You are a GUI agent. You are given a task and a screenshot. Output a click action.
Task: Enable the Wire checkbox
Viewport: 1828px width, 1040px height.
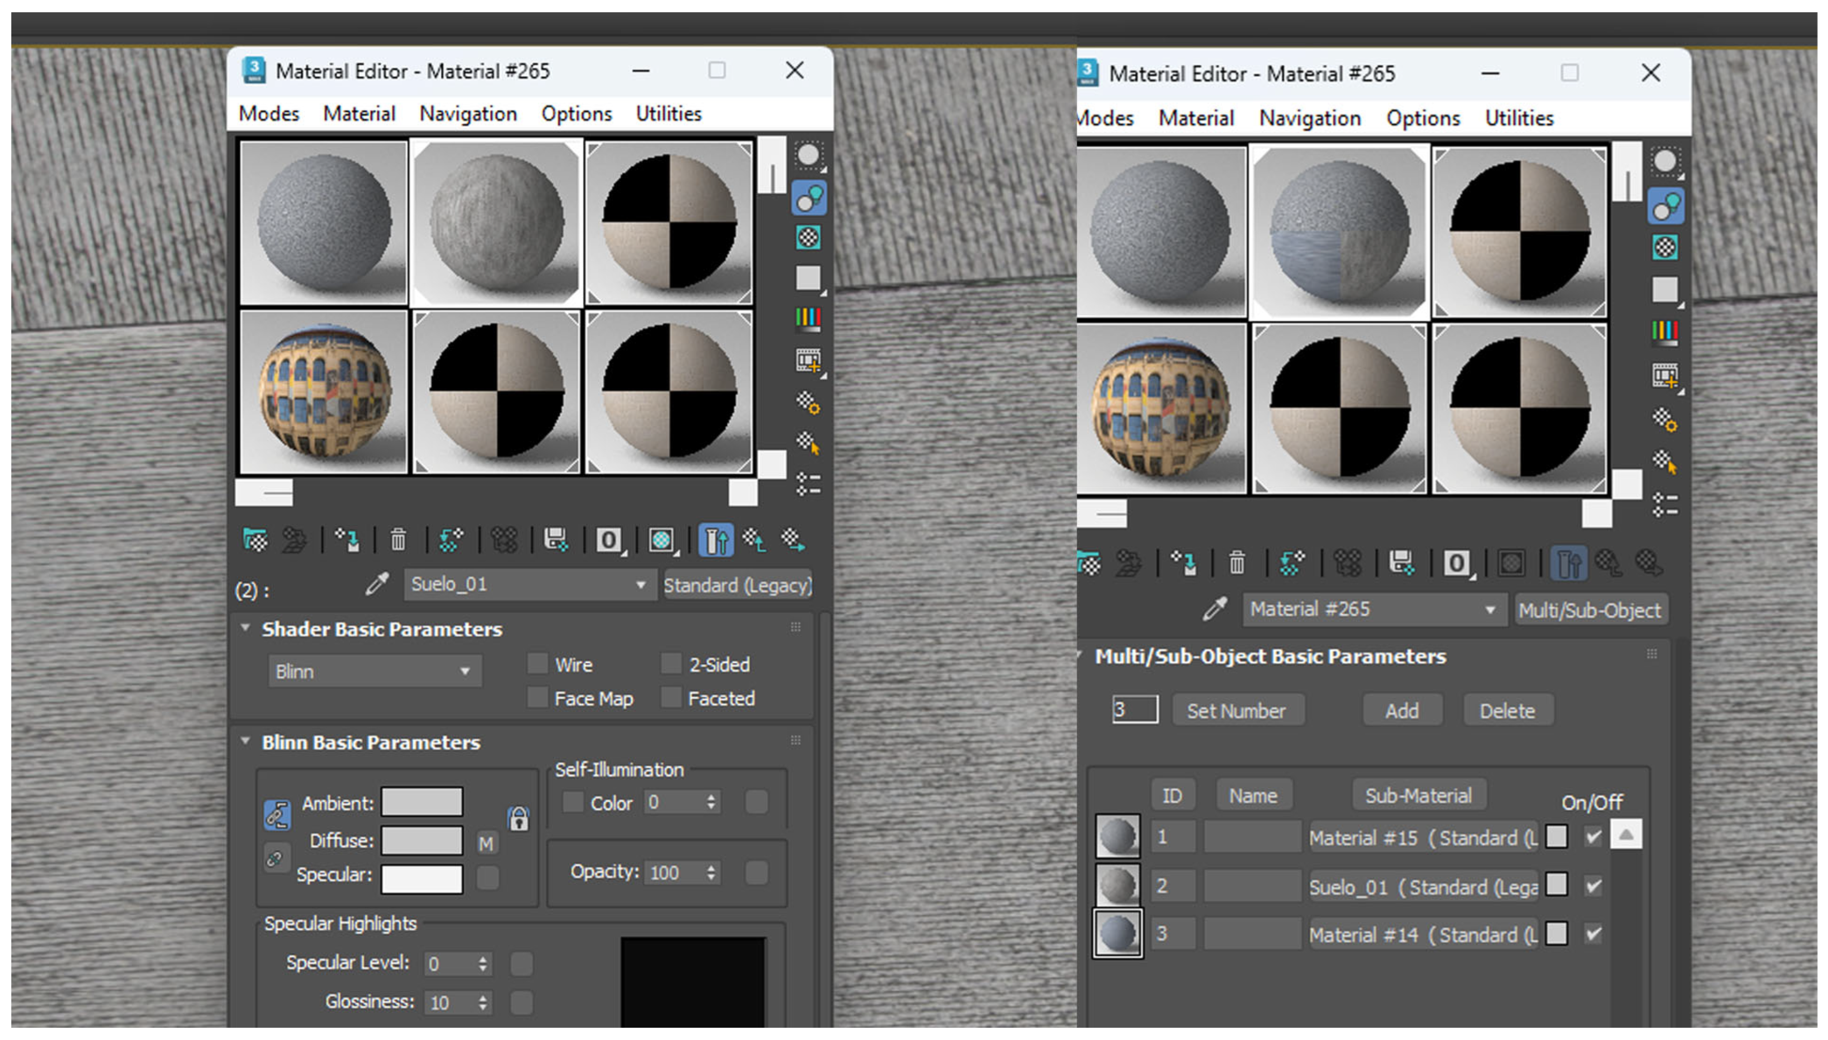537,663
